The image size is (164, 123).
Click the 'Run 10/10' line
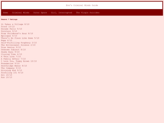point(6,77)
